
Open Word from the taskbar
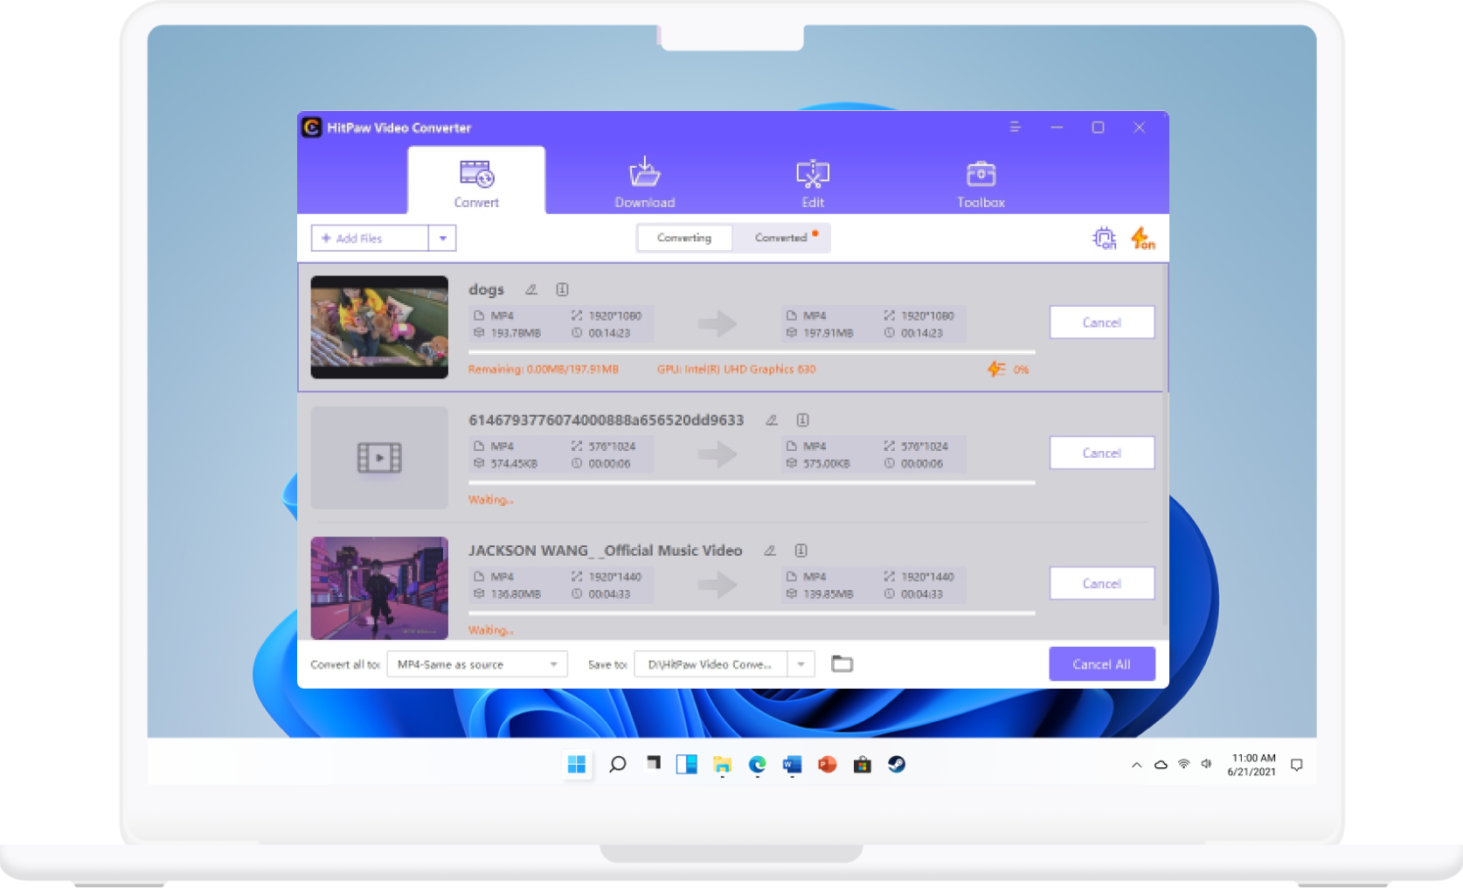pyautogui.click(x=792, y=765)
